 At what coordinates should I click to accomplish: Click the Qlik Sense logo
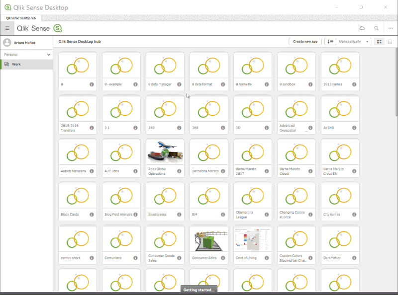(39, 28)
